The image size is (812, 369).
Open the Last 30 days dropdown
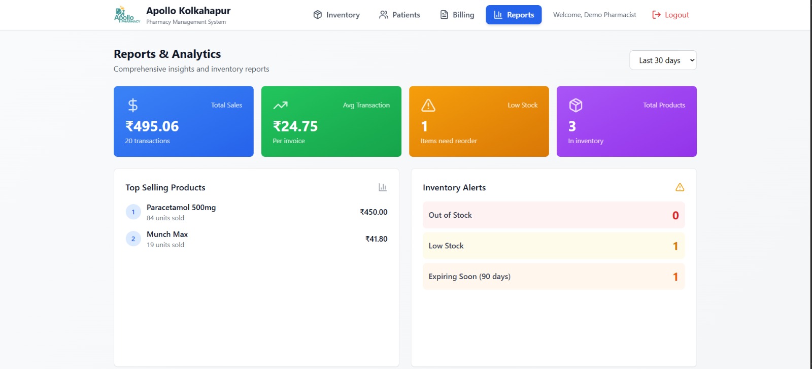point(663,60)
